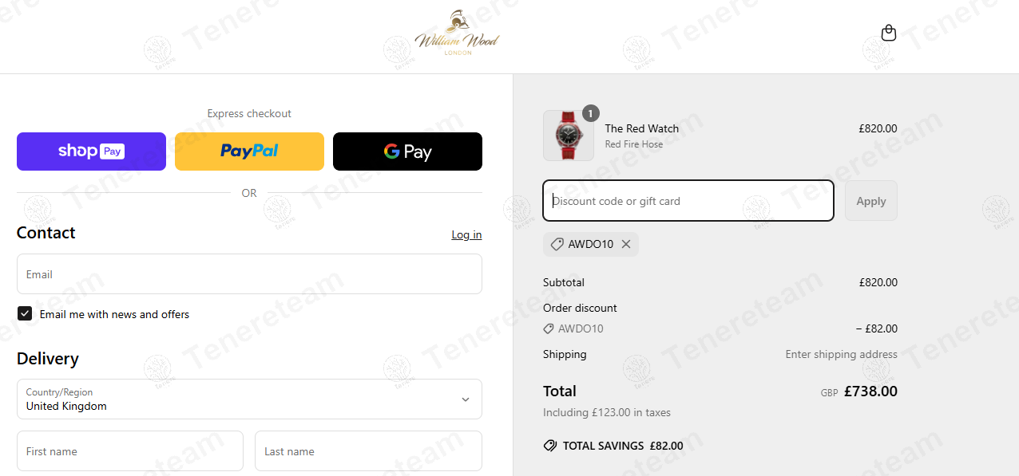Apply the discount code
Image resolution: width=1019 pixels, height=476 pixels.
(x=871, y=201)
